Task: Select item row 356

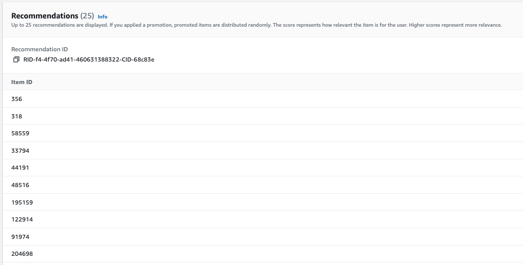Action: (17, 99)
